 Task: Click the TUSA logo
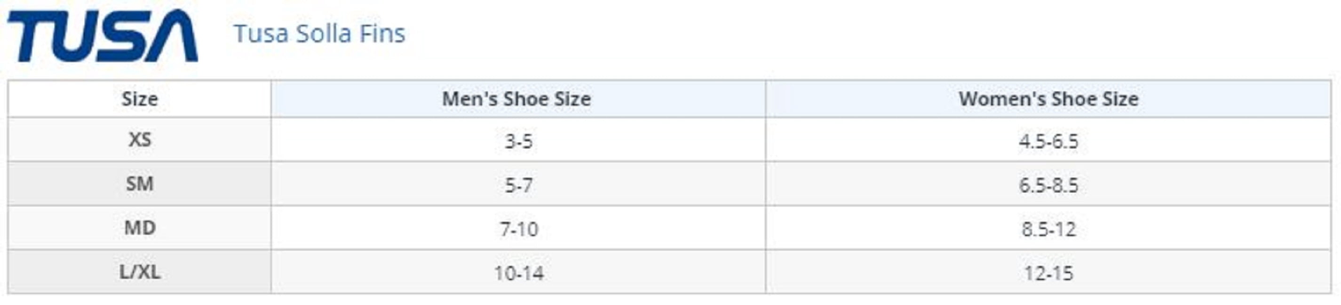tap(103, 35)
